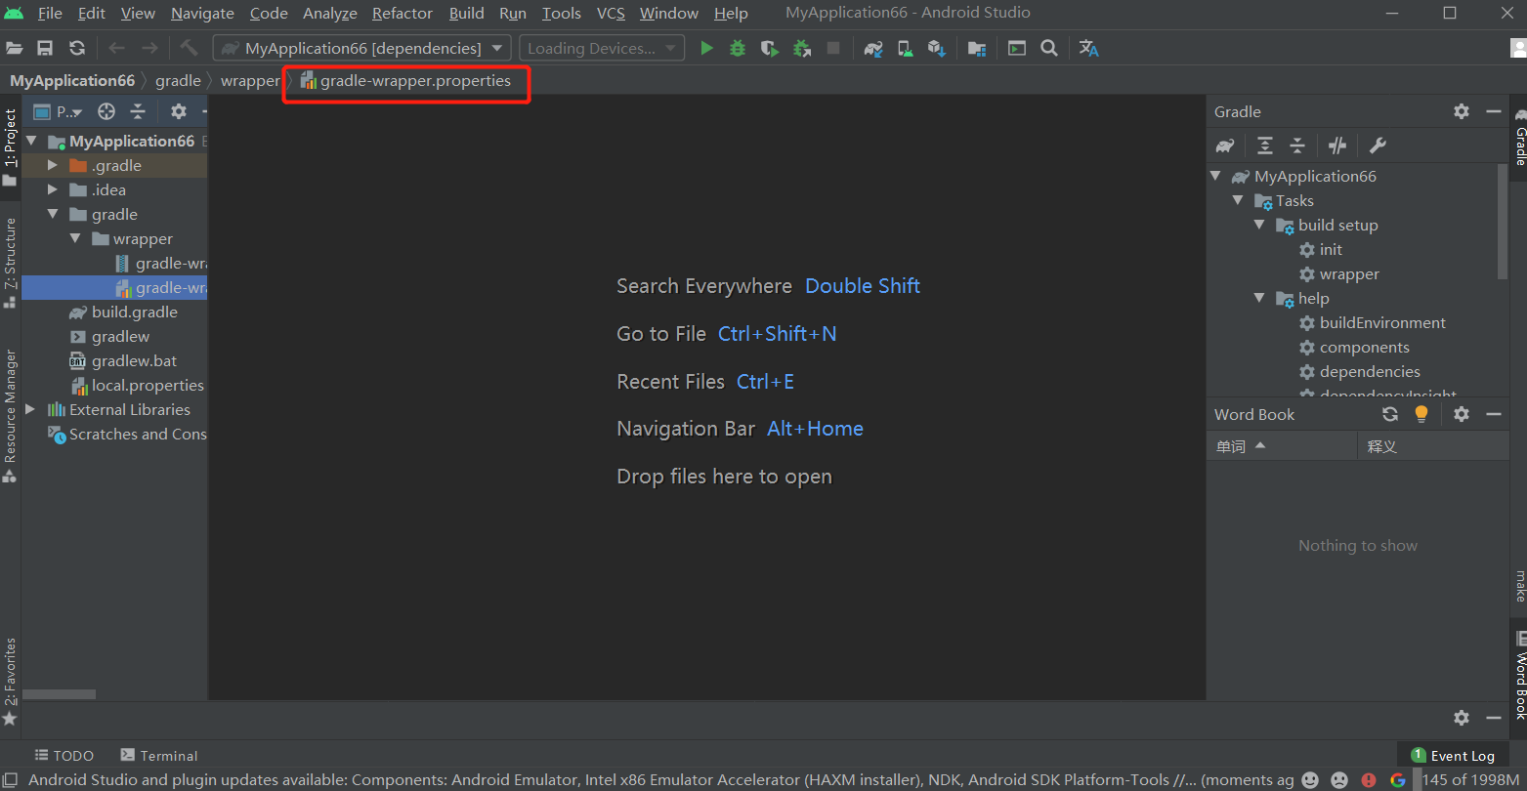
Task: Expand the .idea folder
Action: tap(53, 190)
